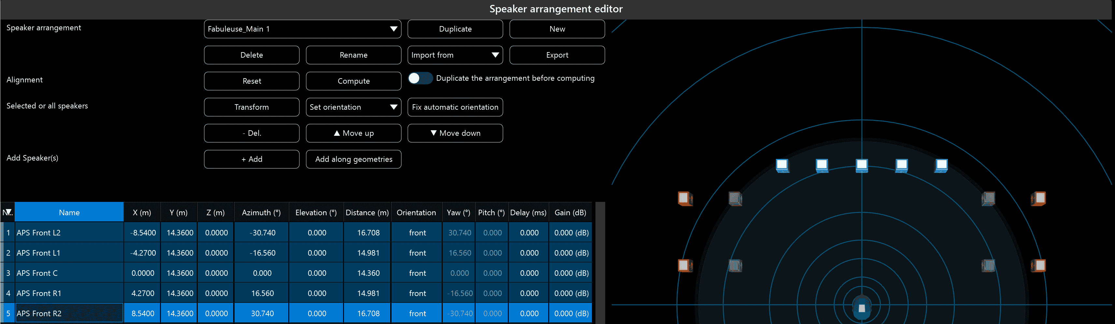
Task: Click the Azimuth column header
Action: (261, 212)
